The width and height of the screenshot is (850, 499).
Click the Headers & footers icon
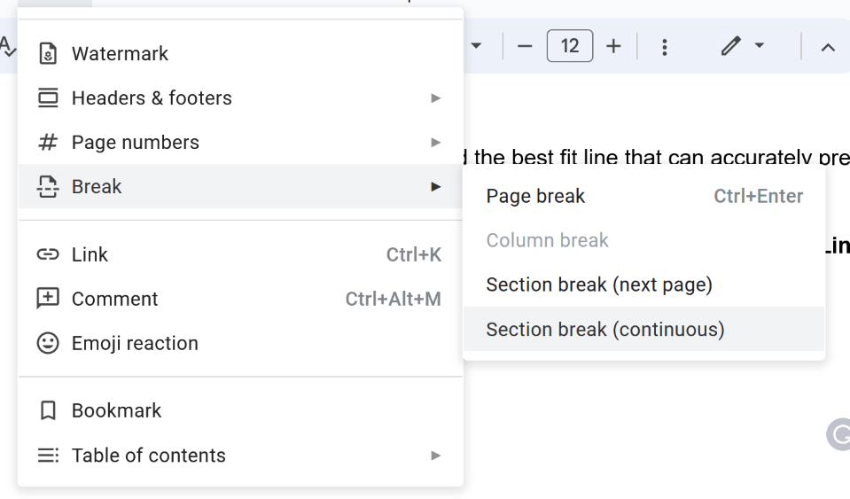48,98
